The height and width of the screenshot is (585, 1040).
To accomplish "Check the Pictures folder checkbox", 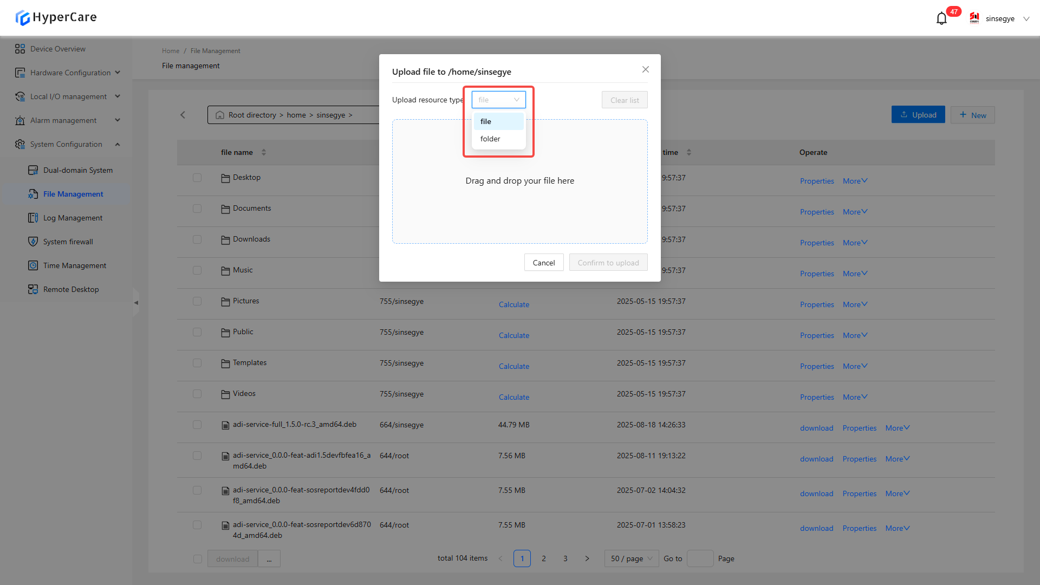I will [197, 301].
